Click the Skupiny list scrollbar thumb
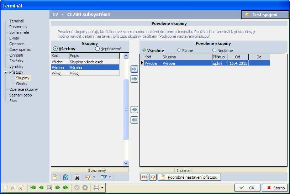The image size is (290, 194). [126, 109]
